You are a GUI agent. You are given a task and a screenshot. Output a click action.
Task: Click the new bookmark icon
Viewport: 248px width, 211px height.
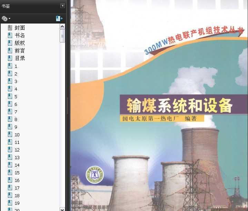(59, 19)
